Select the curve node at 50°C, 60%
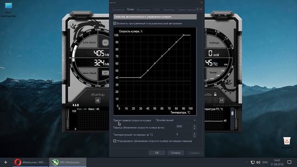The width and height of the screenshot is (297, 167). (x=155, y=63)
